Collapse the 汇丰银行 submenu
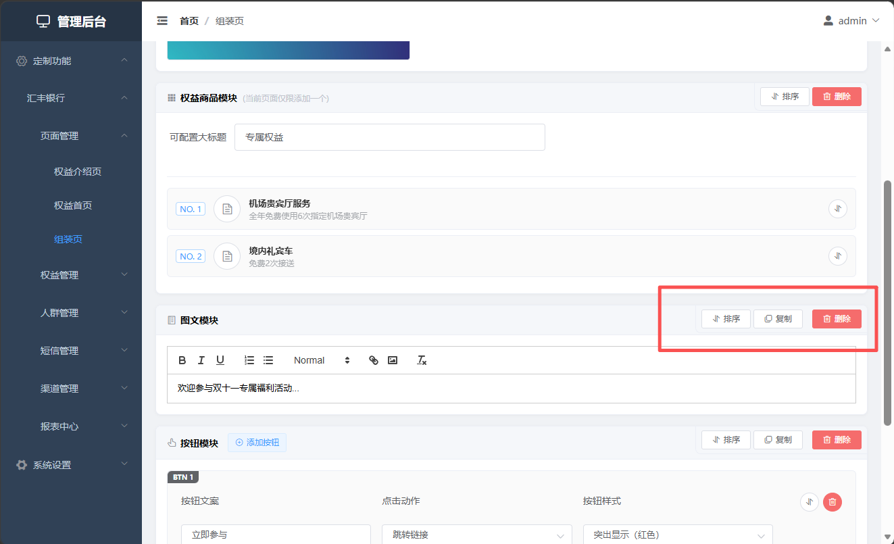The height and width of the screenshot is (544, 894). [71, 98]
